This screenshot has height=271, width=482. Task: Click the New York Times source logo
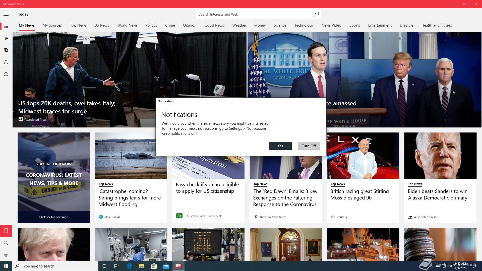tap(256, 217)
